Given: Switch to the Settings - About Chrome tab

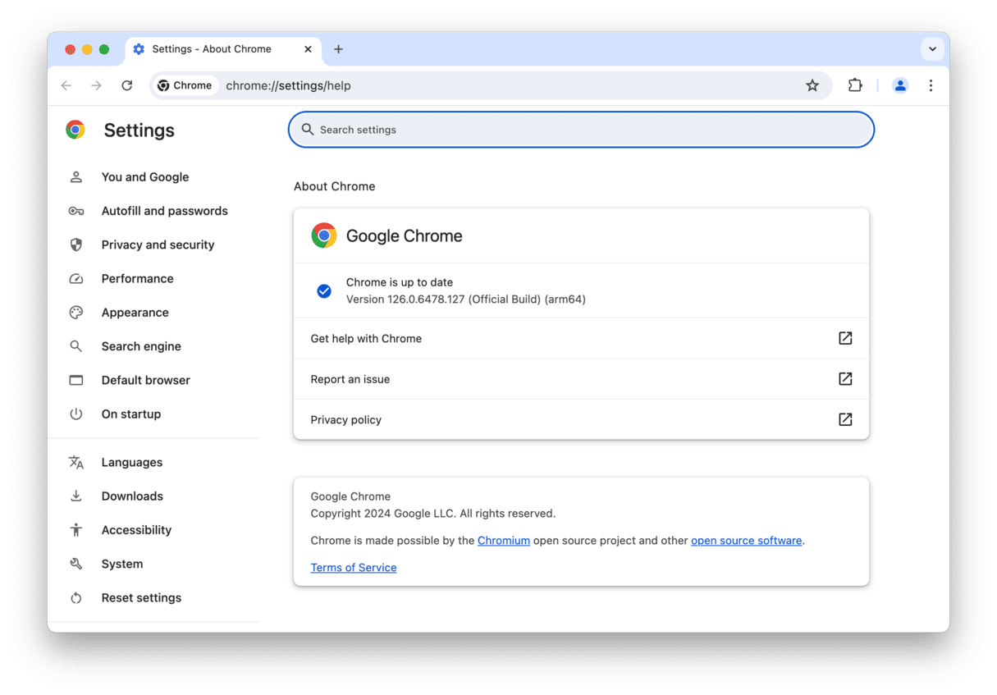Looking at the screenshot, I should pos(213,48).
